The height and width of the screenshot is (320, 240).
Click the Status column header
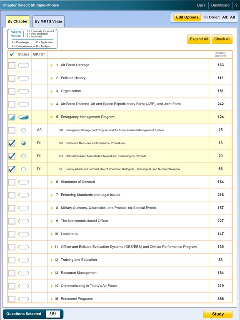(23, 54)
